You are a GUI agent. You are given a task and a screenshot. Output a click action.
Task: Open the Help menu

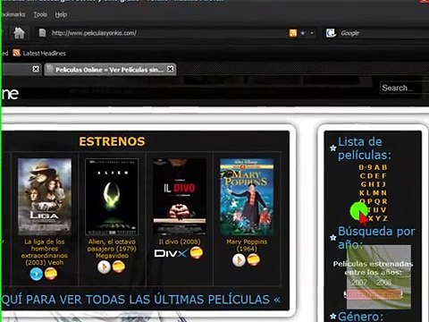click(x=61, y=14)
